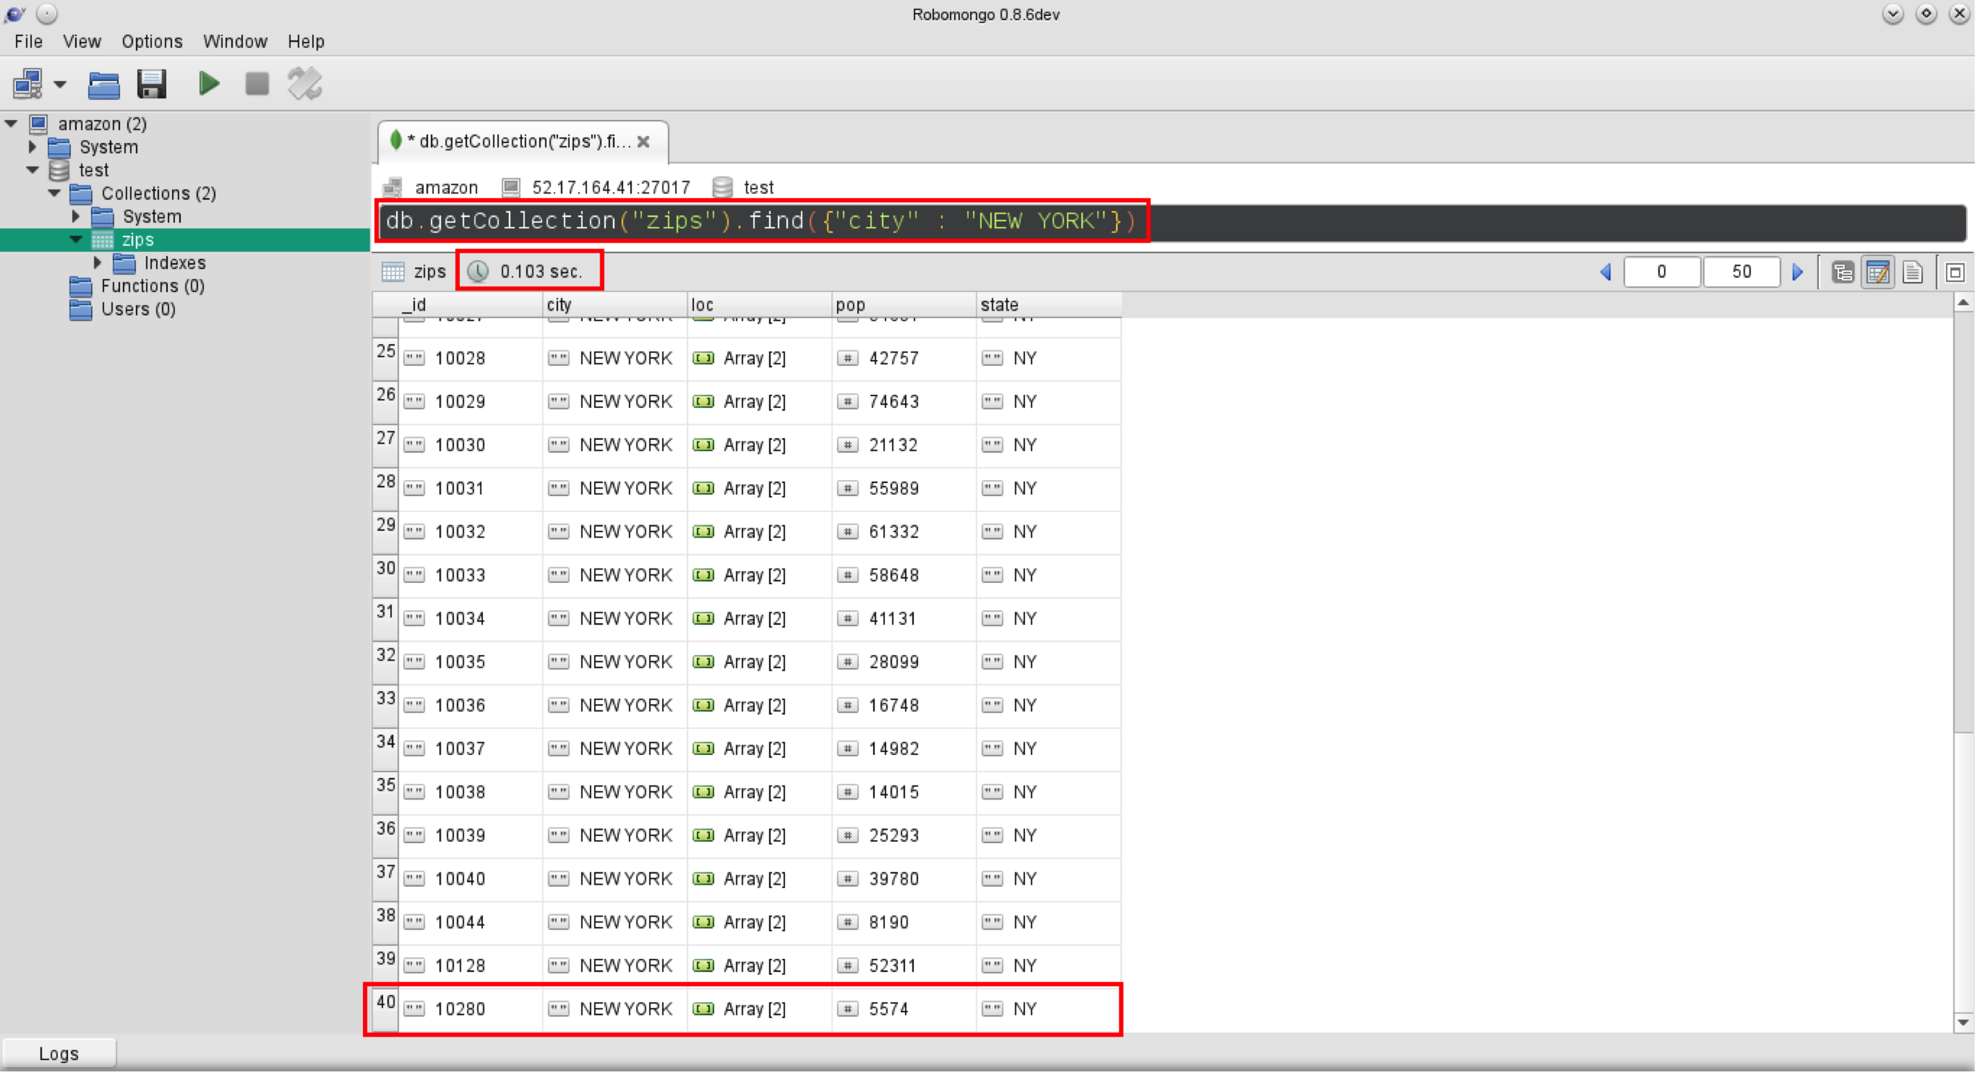The width and height of the screenshot is (1975, 1072).
Task: Click number type icon beside 55989
Action: (848, 488)
